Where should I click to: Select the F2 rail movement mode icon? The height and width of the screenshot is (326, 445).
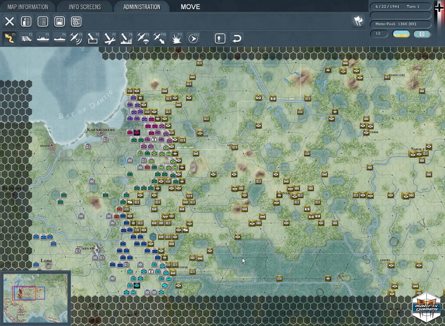27,38
